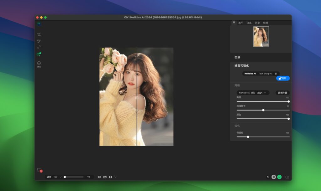Click the 加强细节 slider handle
The width and height of the screenshot is (321, 191).
pyautogui.click(x=263, y=110)
